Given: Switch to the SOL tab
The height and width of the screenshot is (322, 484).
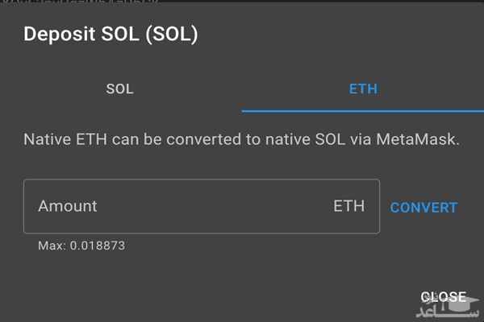Looking at the screenshot, I should tap(120, 89).
